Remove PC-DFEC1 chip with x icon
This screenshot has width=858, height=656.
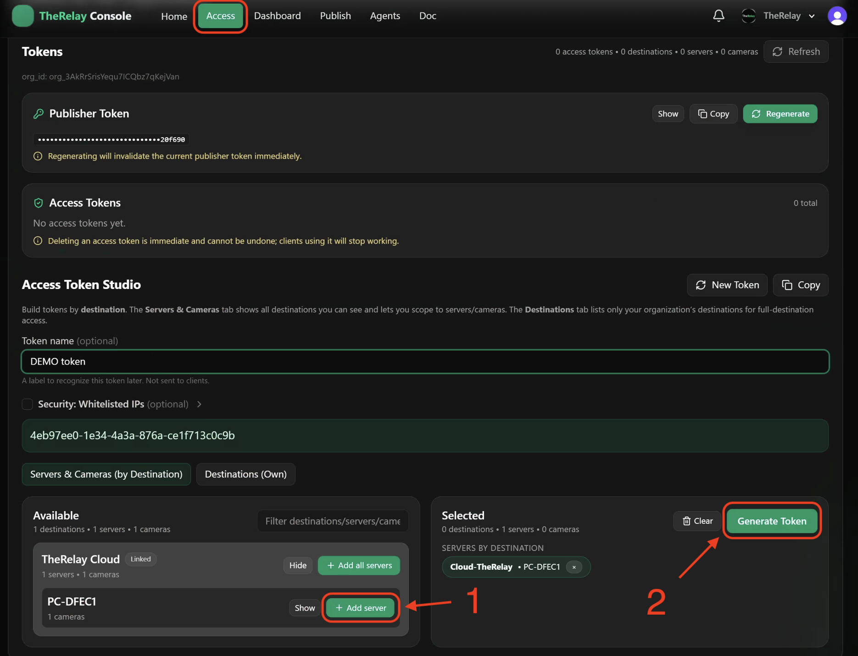(574, 567)
